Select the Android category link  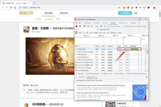(49, 19)
